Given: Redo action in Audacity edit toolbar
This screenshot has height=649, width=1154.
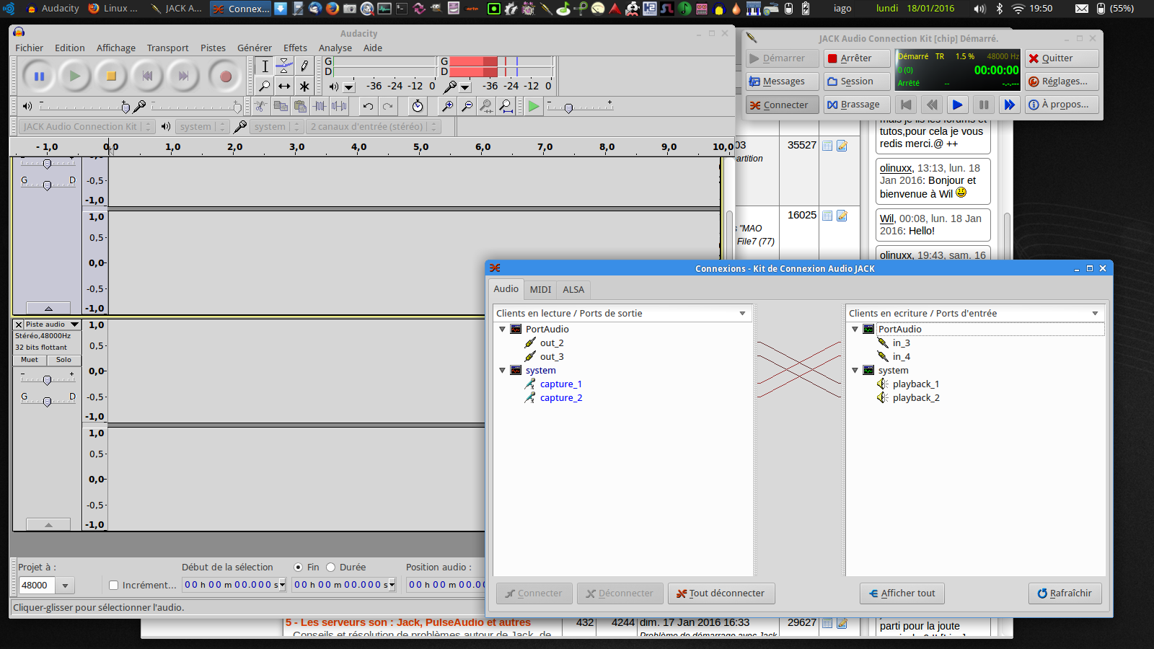Looking at the screenshot, I should pyautogui.click(x=388, y=106).
